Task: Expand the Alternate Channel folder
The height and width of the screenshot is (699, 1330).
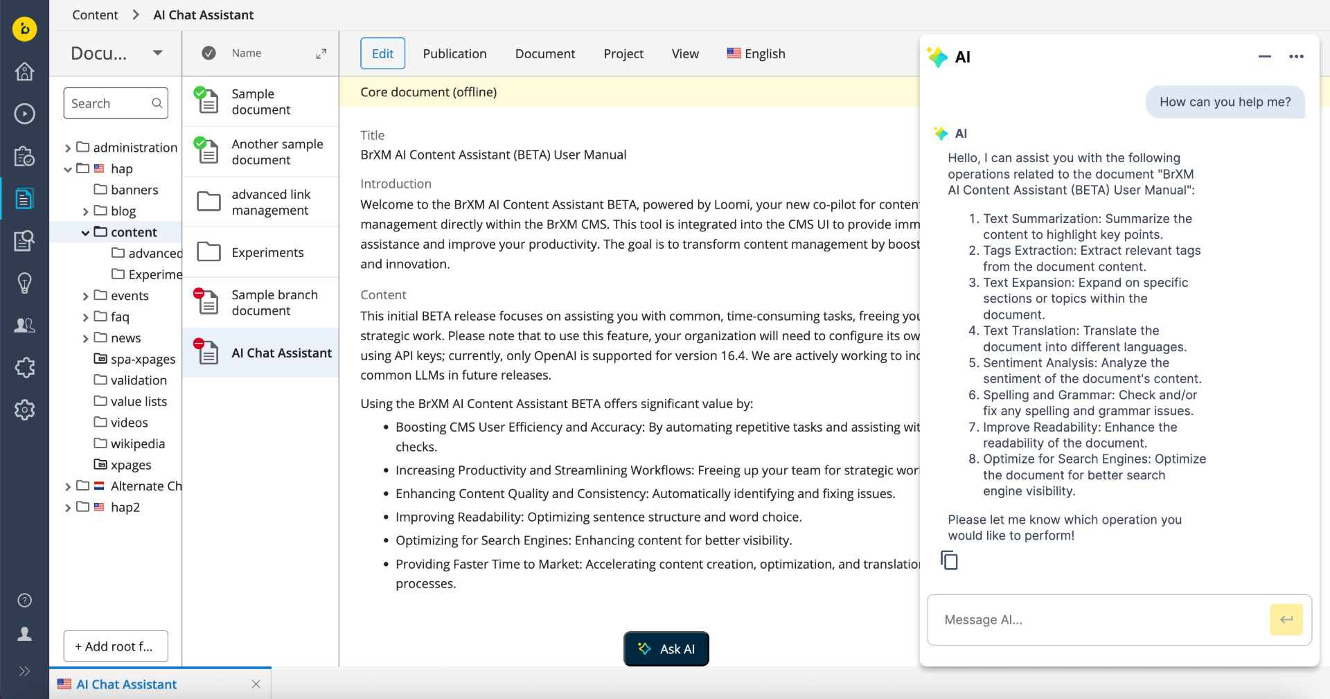Action: tap(68, 487)
